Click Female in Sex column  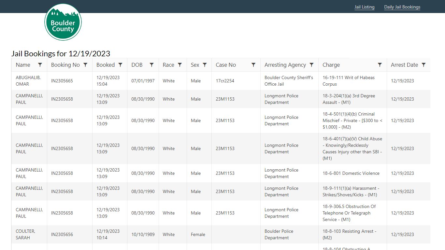click(x=198, y=234)
